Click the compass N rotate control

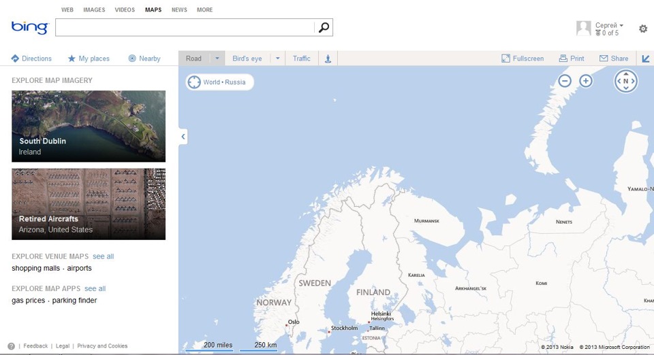coord(625,81)
